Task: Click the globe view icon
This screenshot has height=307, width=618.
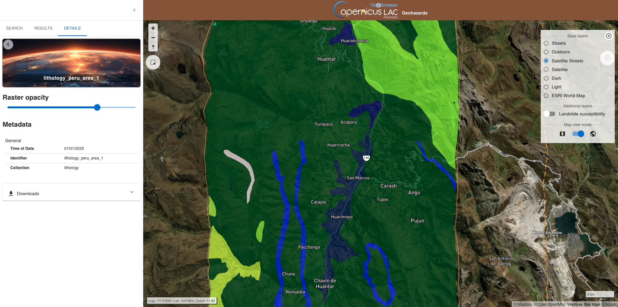Action: (593, 134)
